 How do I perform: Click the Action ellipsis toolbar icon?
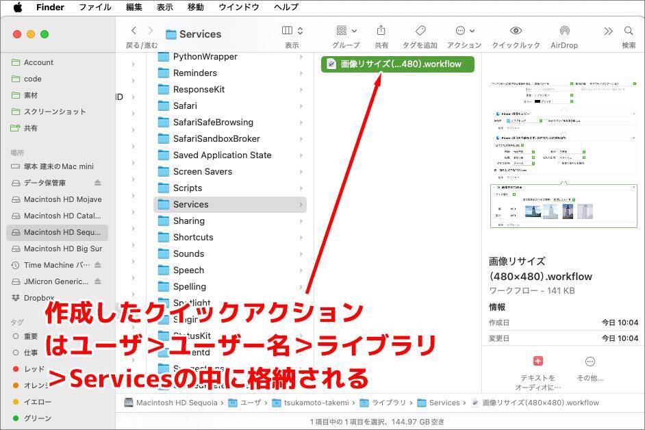464,31
